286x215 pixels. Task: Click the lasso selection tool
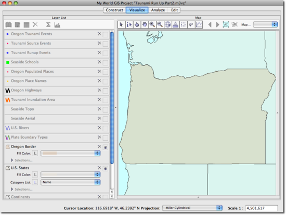coord(191,24)
